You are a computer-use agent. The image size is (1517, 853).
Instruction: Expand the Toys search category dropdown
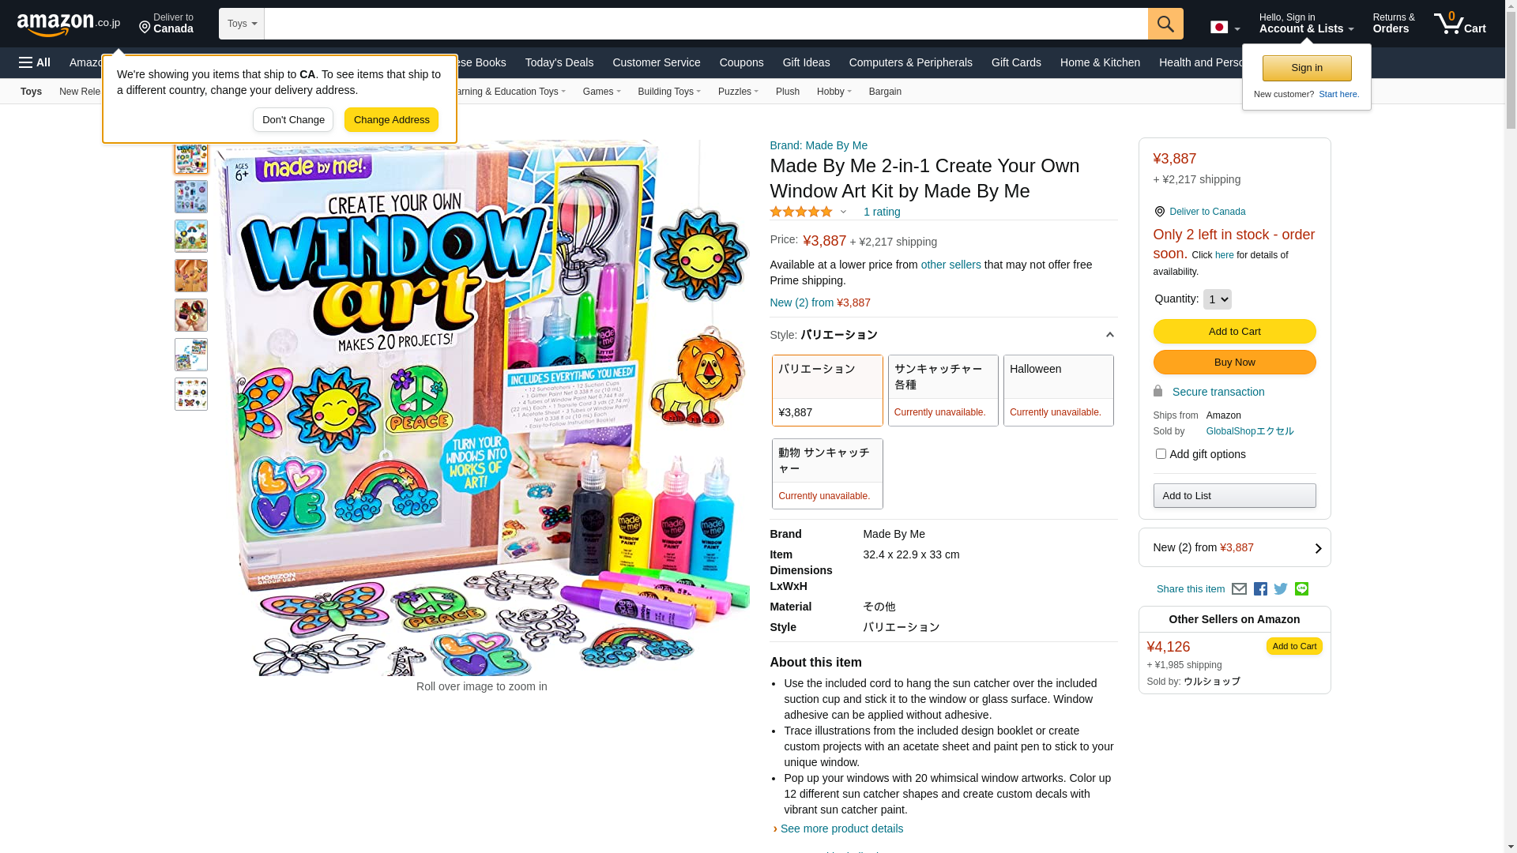click(242, 24)
